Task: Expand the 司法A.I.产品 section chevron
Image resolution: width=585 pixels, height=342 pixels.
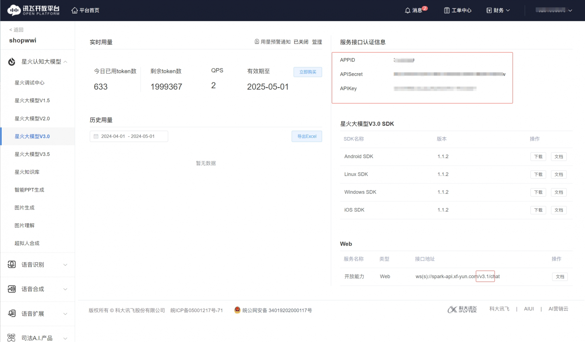Action: tap(65, 338)
